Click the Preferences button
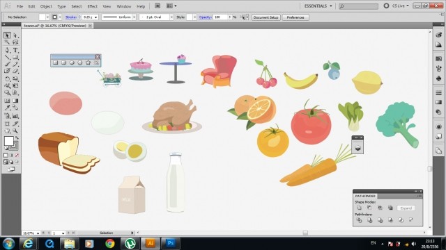 pyautogui.click(x=295, y=17)
